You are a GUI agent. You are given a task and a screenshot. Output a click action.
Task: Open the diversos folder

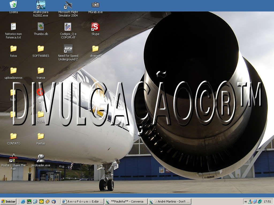click(x=96, y=49)
